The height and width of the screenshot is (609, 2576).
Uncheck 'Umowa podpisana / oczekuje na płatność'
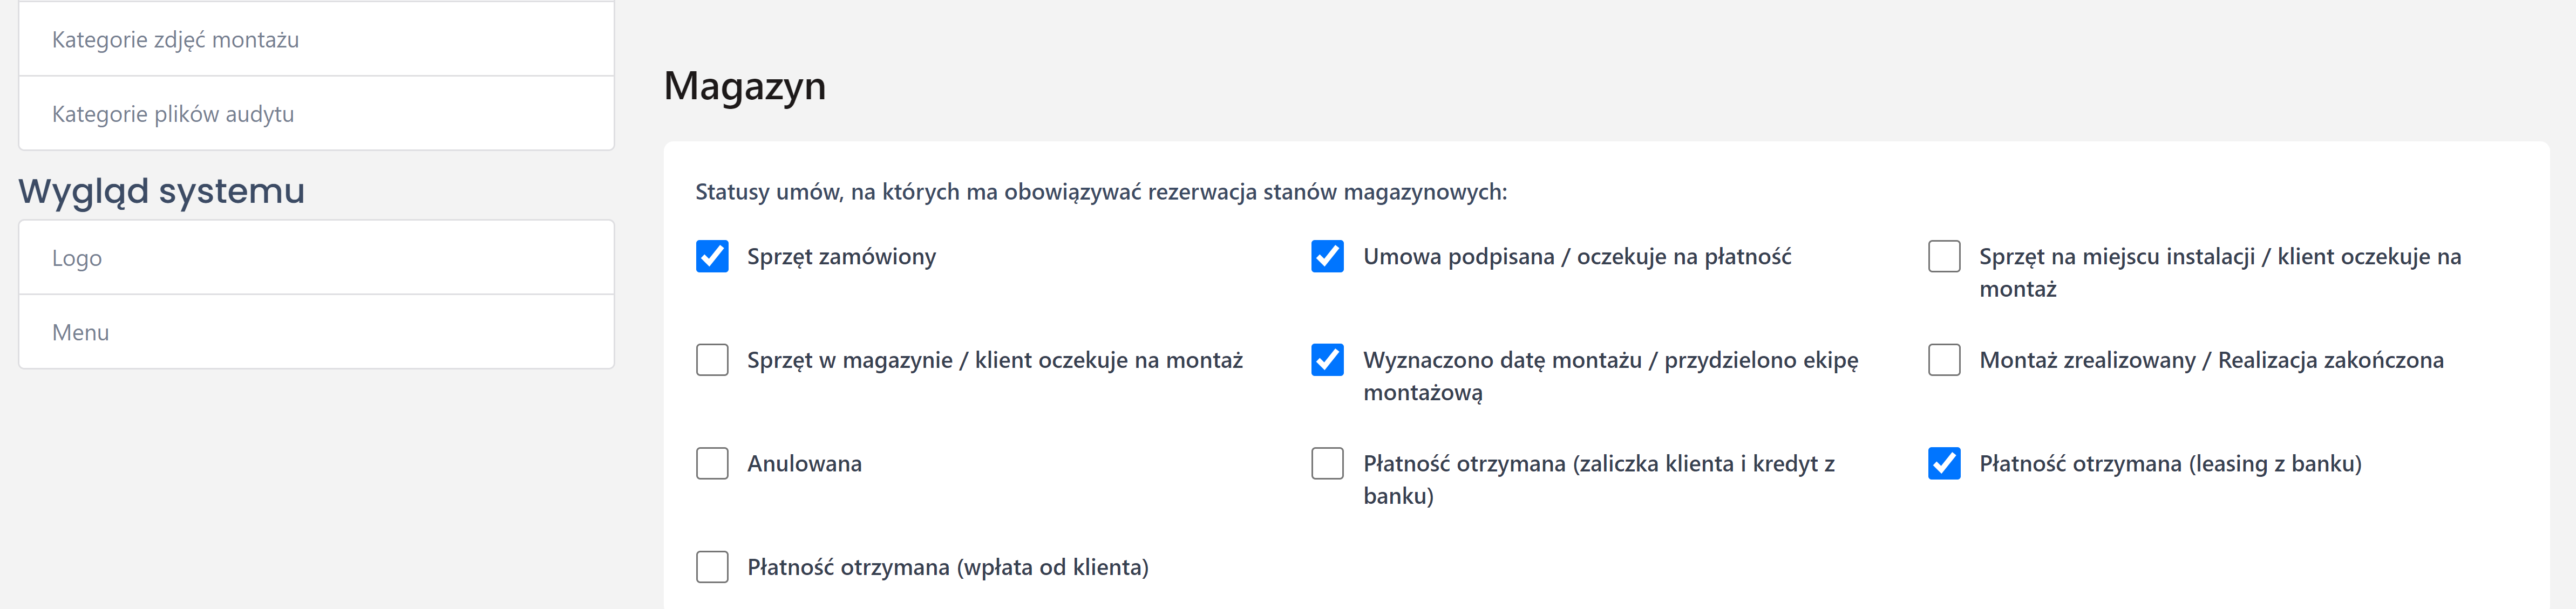(1327, 257)
